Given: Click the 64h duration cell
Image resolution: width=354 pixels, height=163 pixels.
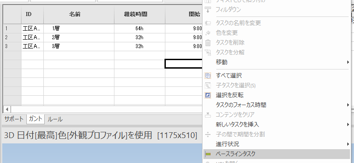Looking at the screenshot, I should click(x=139, y=29).
